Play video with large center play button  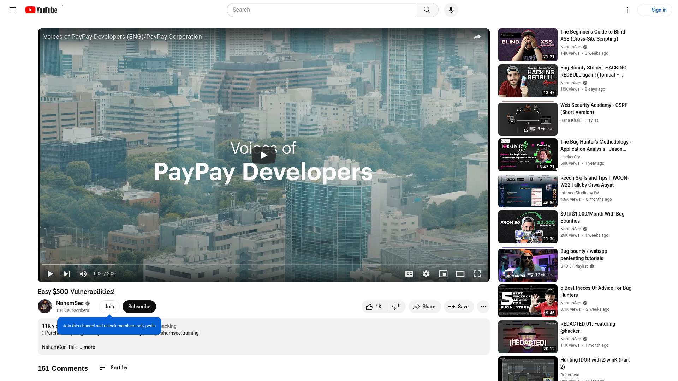click(x=264, y=155)
